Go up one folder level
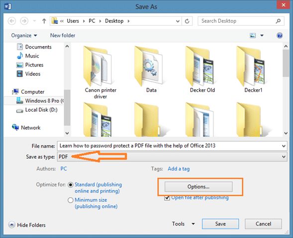The image size is (293, 238). [44, 21]
